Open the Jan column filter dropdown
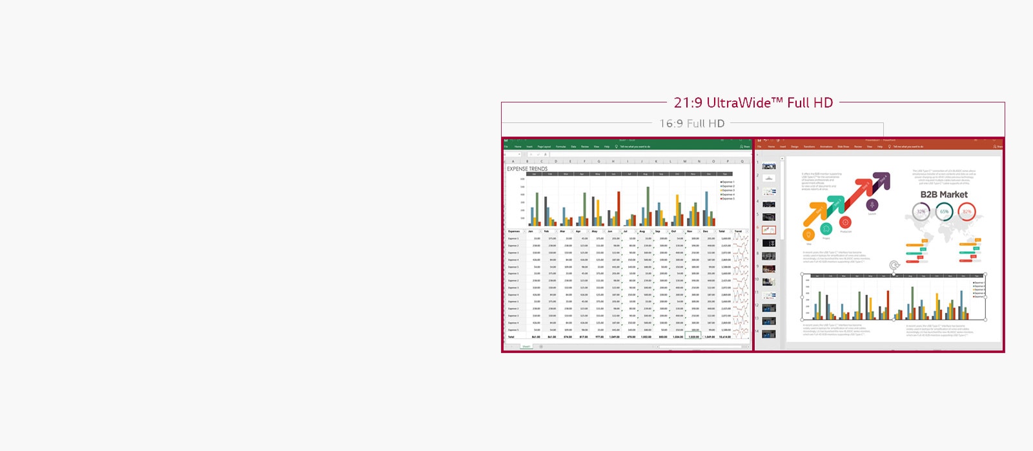The image size is (1033, 451). [x=540, y=231]
